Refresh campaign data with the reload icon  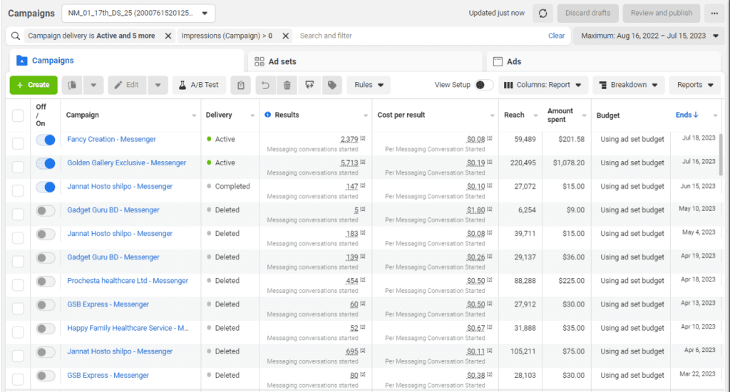(x=543, y=13)
